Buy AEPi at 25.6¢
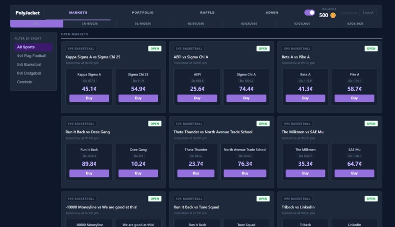This screenshot has height=227, width=395. tap(197, 98)
